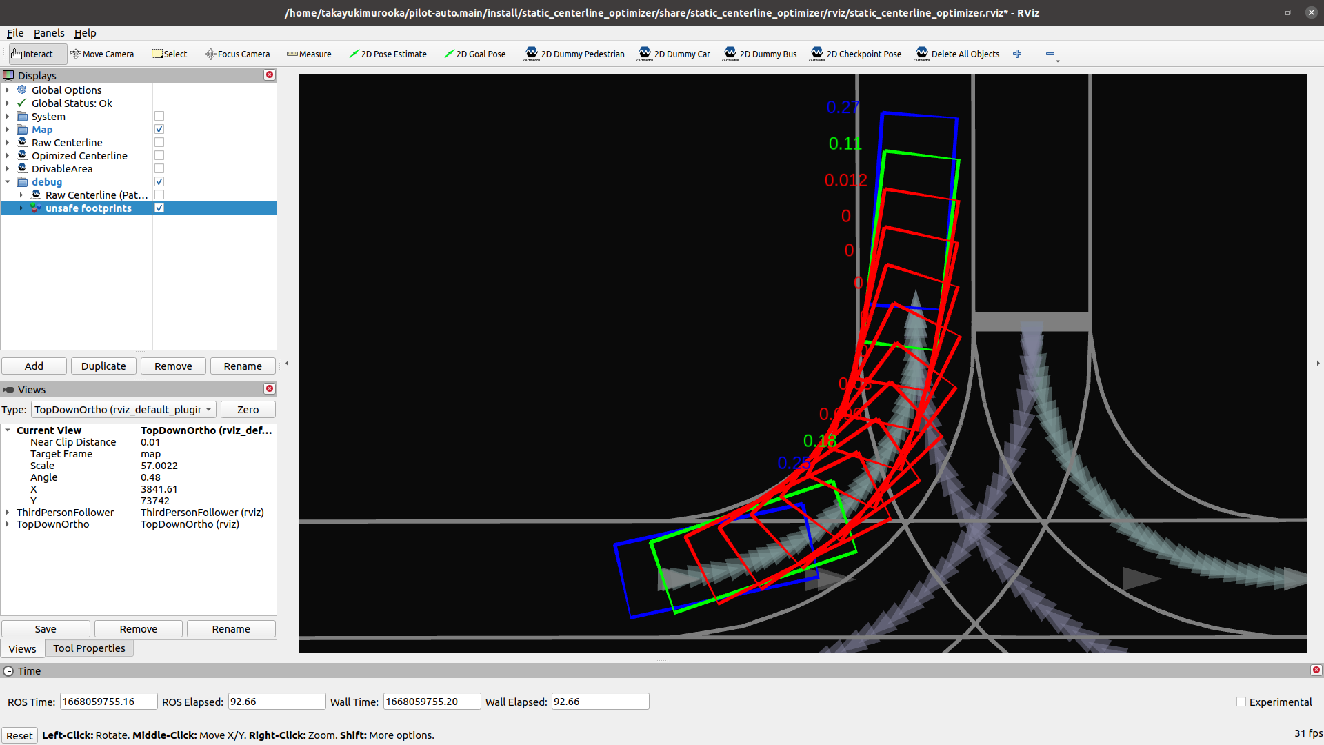Pick the 2D Dummy Pedestrian tool
Image resolution: width=1324 pixels, height=745 pixels.
[574, 54]
